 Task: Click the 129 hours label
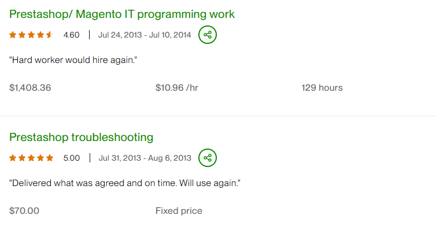point(322,88)
